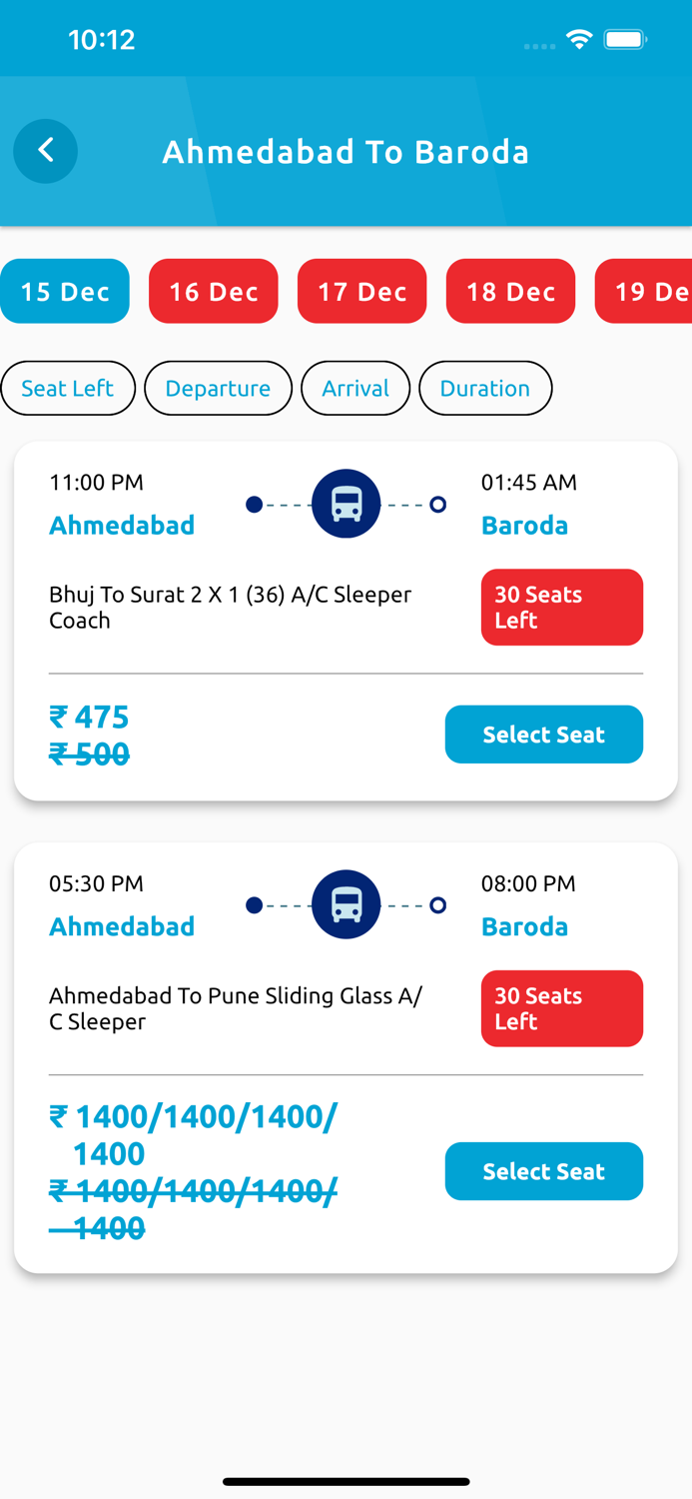Viewport: 692px width, 1499px height.
Task: Click the bus icon on the 11:00 PM route
Action: pyautogui.click(x=346, y=504)
